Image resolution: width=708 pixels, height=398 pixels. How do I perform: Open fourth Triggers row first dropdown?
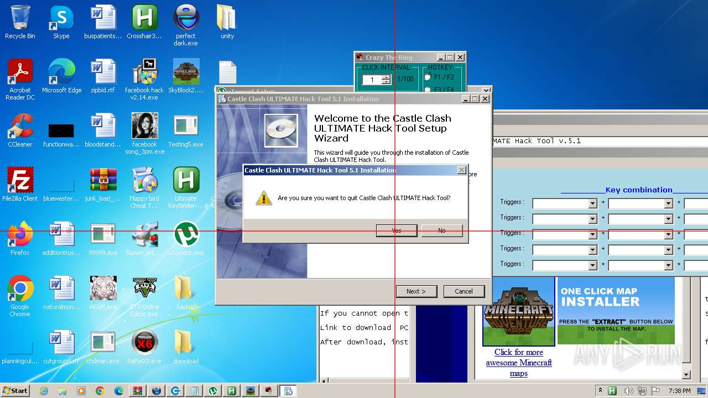pos(593,250)
